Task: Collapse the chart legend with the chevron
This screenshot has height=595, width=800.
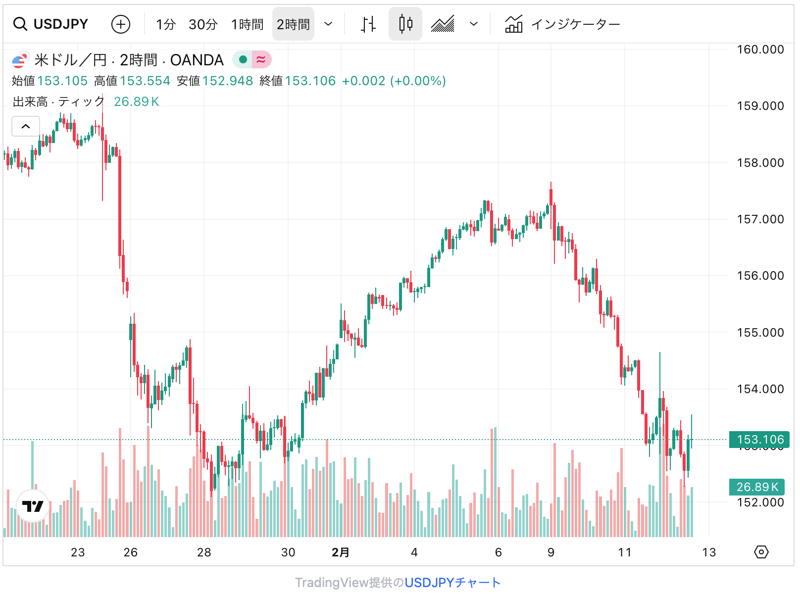Action: click(25, 126)
